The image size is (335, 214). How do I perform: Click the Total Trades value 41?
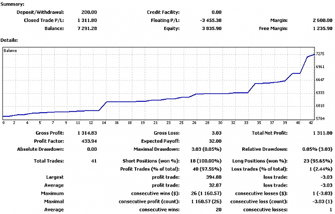94,161
